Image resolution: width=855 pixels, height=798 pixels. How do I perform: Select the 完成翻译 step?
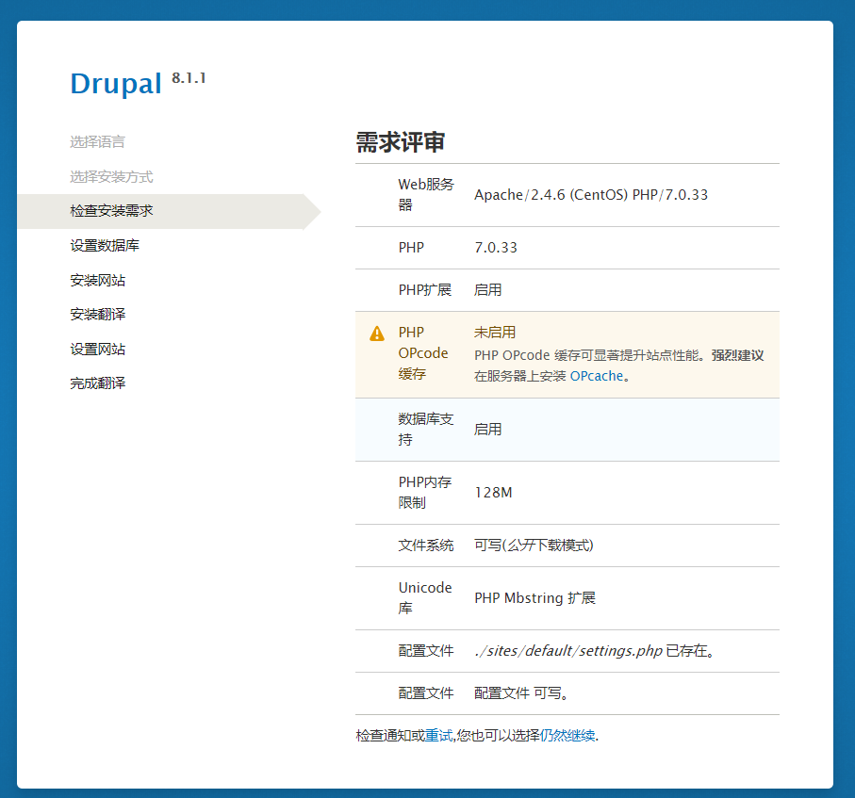(x=98, y=383)
